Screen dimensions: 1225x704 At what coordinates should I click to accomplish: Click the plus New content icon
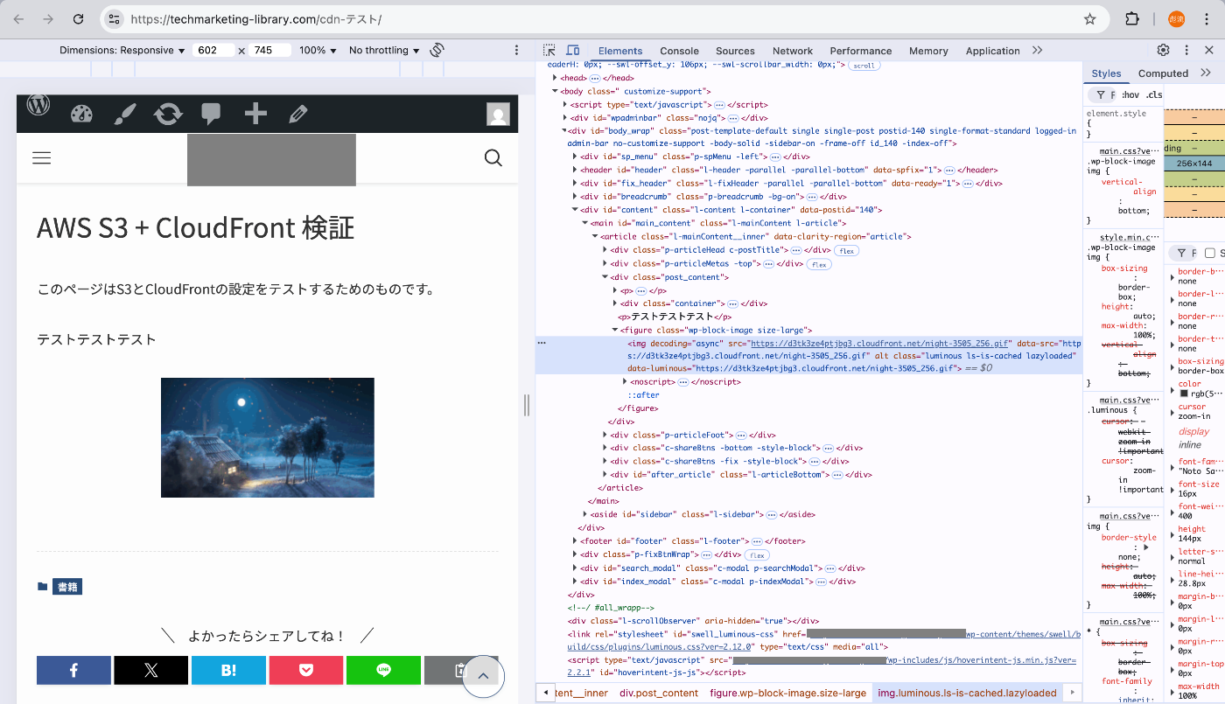pyautogui.click(x=255, y=114)
